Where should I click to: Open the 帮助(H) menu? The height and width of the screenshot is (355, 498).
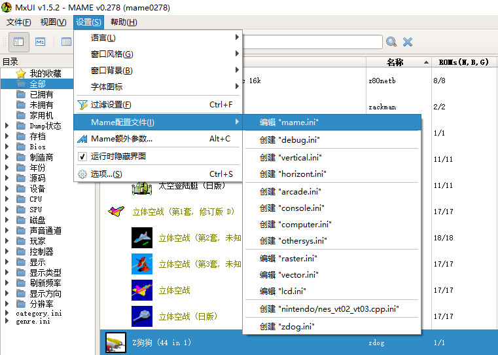[x=124, y=22]
